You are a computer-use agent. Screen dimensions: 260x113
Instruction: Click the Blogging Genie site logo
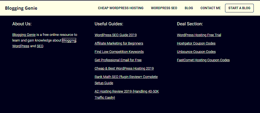[21, 8]
